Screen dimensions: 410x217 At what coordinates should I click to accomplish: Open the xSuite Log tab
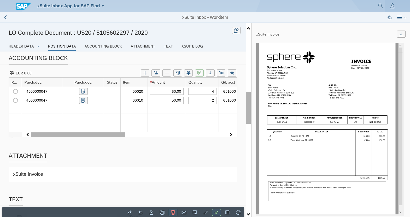192,46
